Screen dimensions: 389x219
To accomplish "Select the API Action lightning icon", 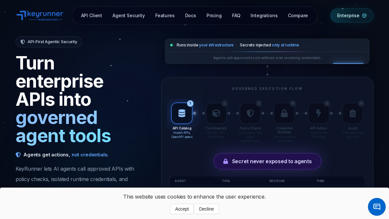I will (x=319, y=113).
